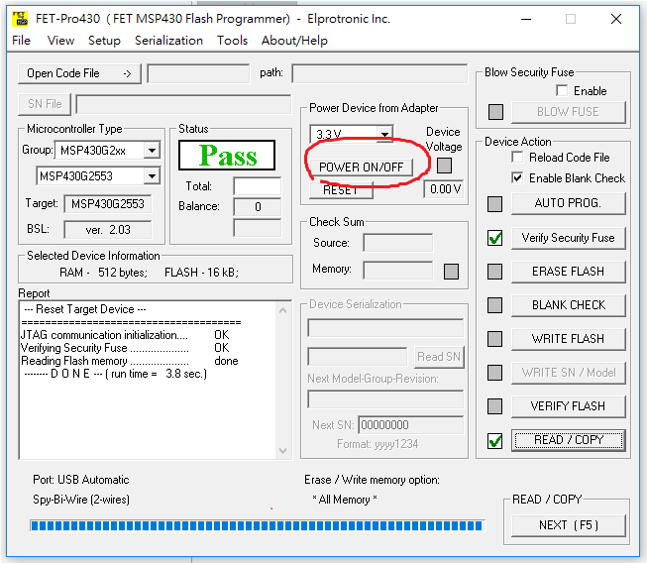The height and width of the screenshot is (563, 647).
Task: Click status indicator beside WRITE FLASH
Action: pos(494,339)
